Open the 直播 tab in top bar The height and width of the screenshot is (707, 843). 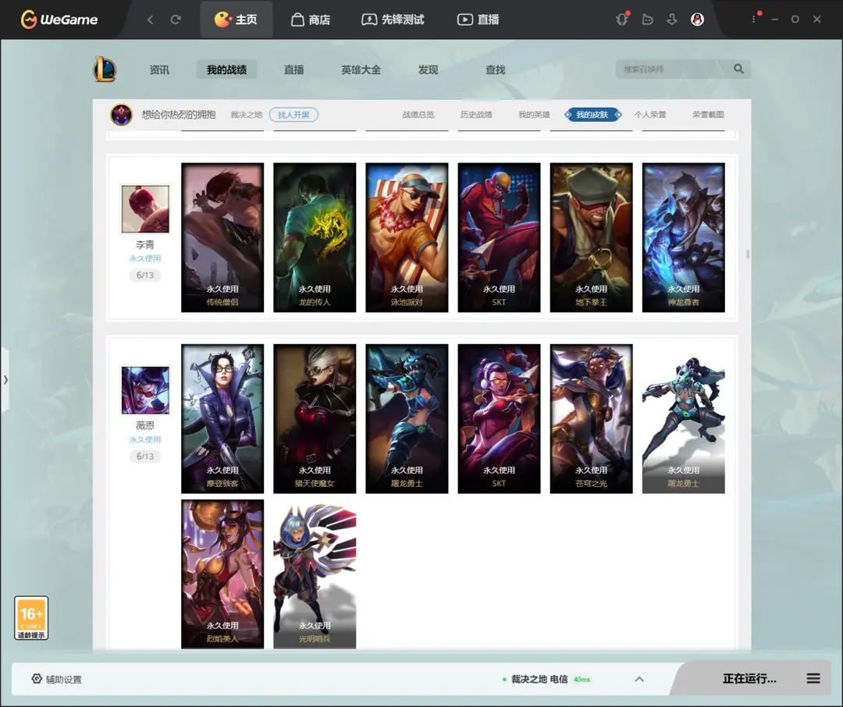pos(478,20)
